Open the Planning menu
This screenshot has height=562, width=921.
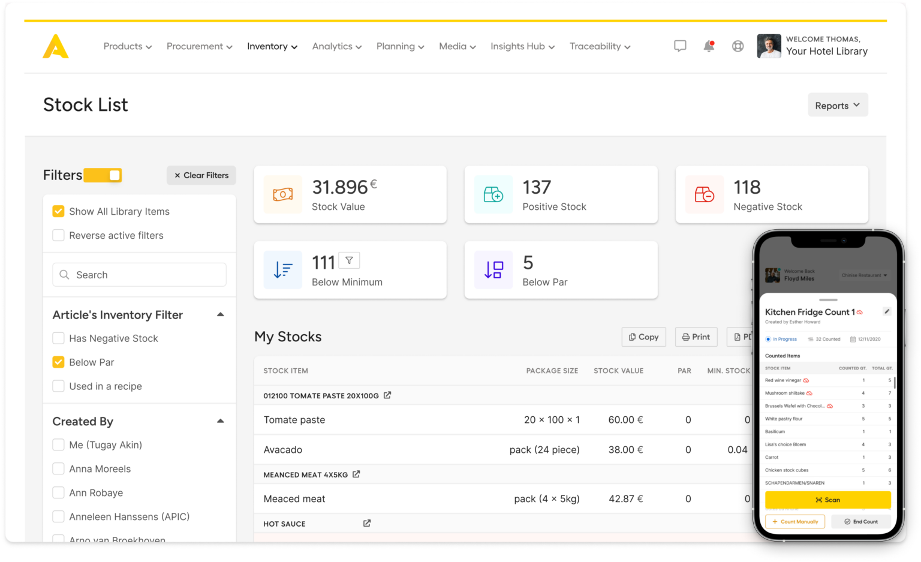pyautogui.click(x=401, y=46)
